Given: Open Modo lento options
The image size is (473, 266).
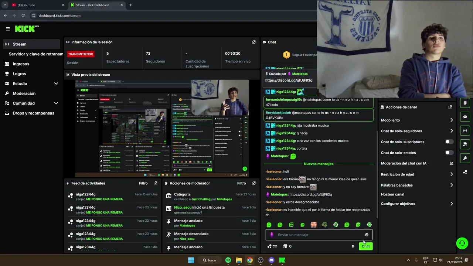Looking at the screenshot, I should tap(417, 120).
